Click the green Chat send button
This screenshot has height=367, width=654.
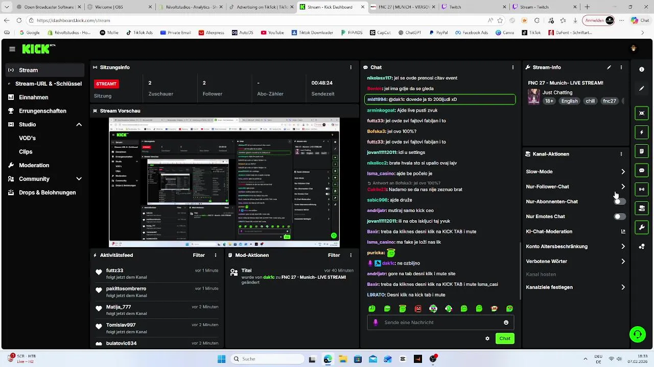point(505,338)
